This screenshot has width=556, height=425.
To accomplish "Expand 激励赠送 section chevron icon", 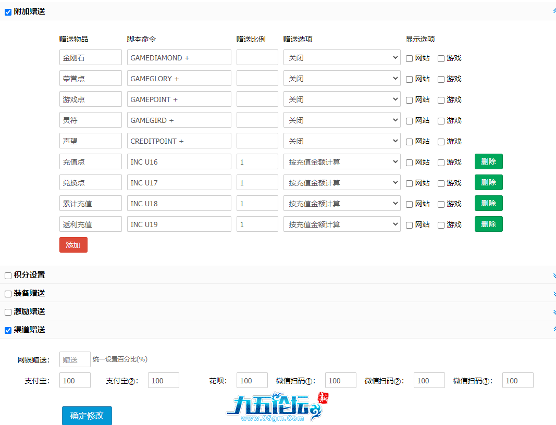I will pos(553,312).
